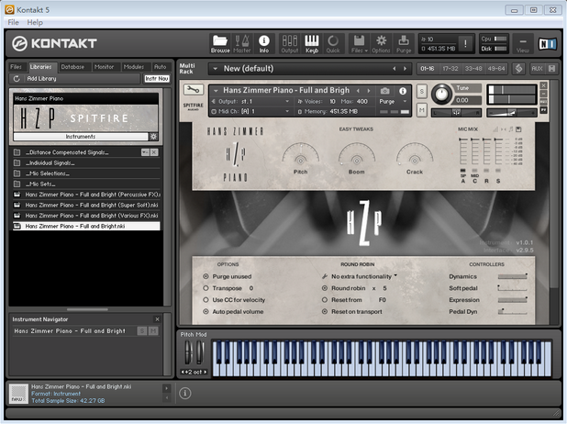This screenshot has width=567, height=424.
Task: Toggle Auto pedal volume option
Action: [x=206, y=311]
